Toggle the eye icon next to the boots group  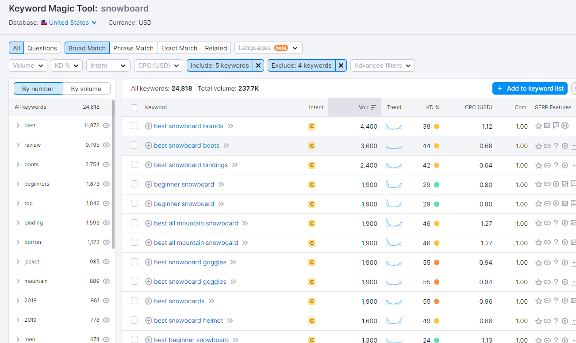tap(106, 164)
